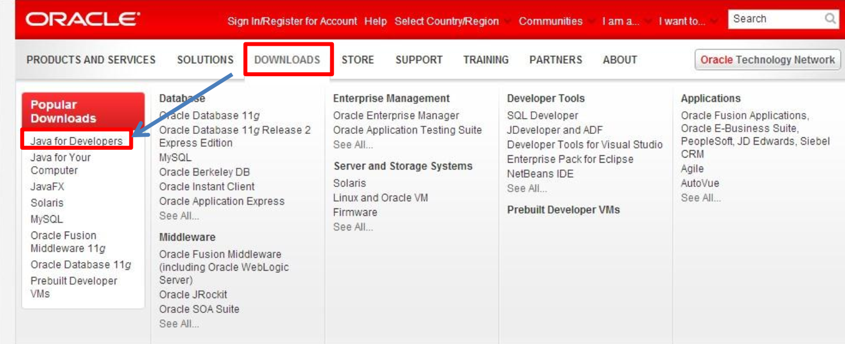The width and height of the screenshot is (845, 344).
Task: Open Oracle JRockit
Action: click(x=193, y=295)
